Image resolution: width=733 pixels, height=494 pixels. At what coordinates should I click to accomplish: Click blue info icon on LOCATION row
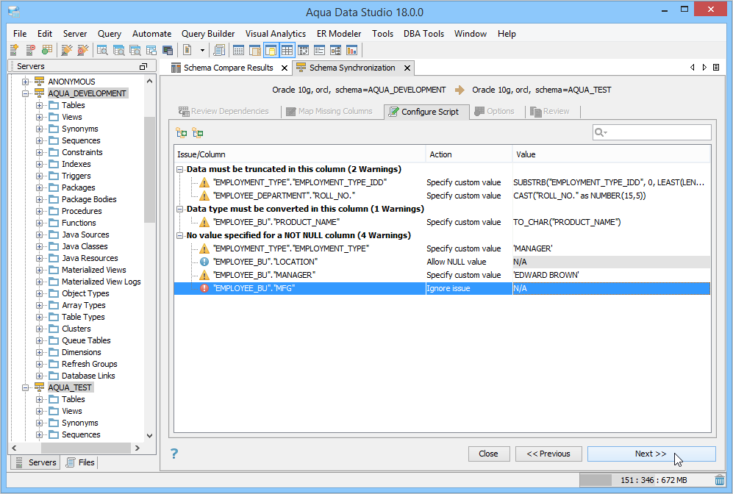pyautogui.click(x=204, y=262)
